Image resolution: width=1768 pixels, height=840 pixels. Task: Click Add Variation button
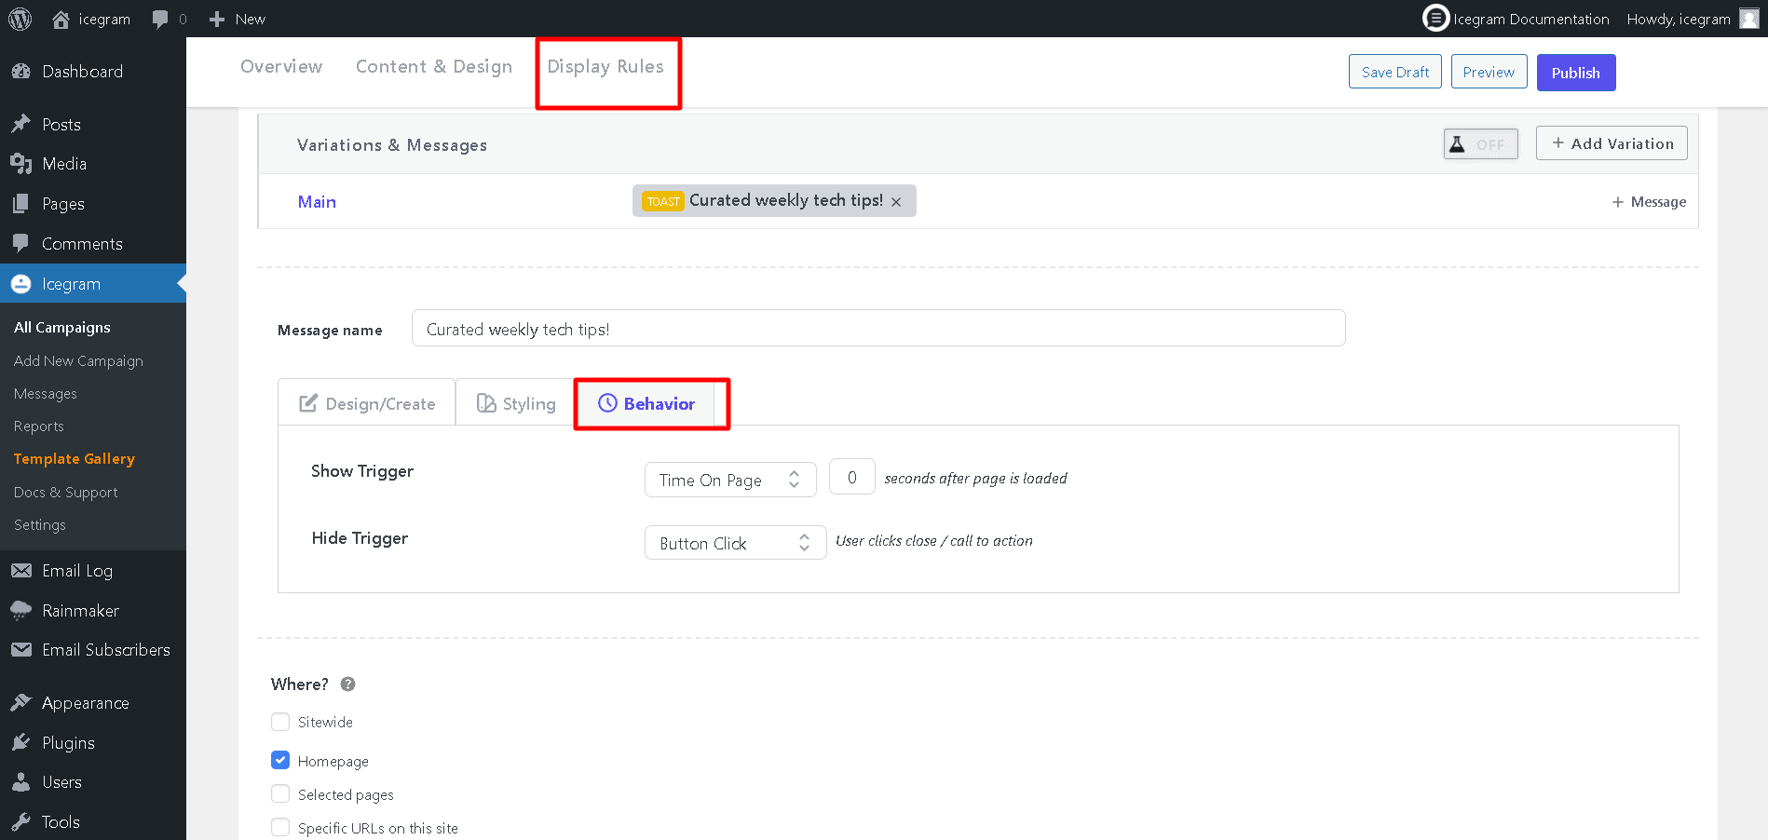(1612, 143)
